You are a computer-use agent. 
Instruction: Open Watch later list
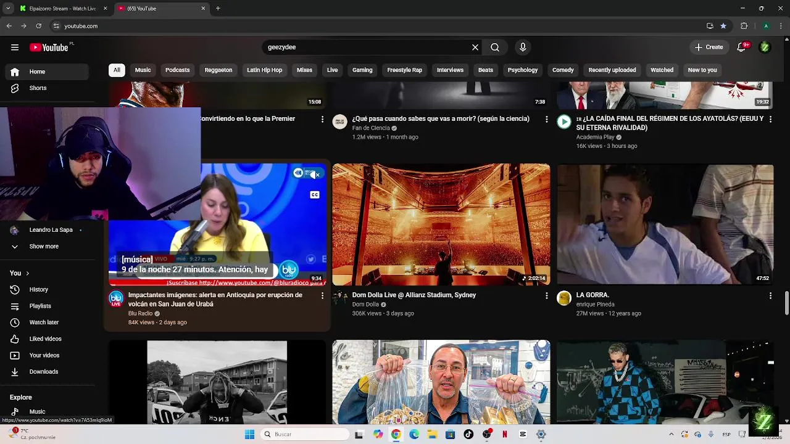coord(44,323)
